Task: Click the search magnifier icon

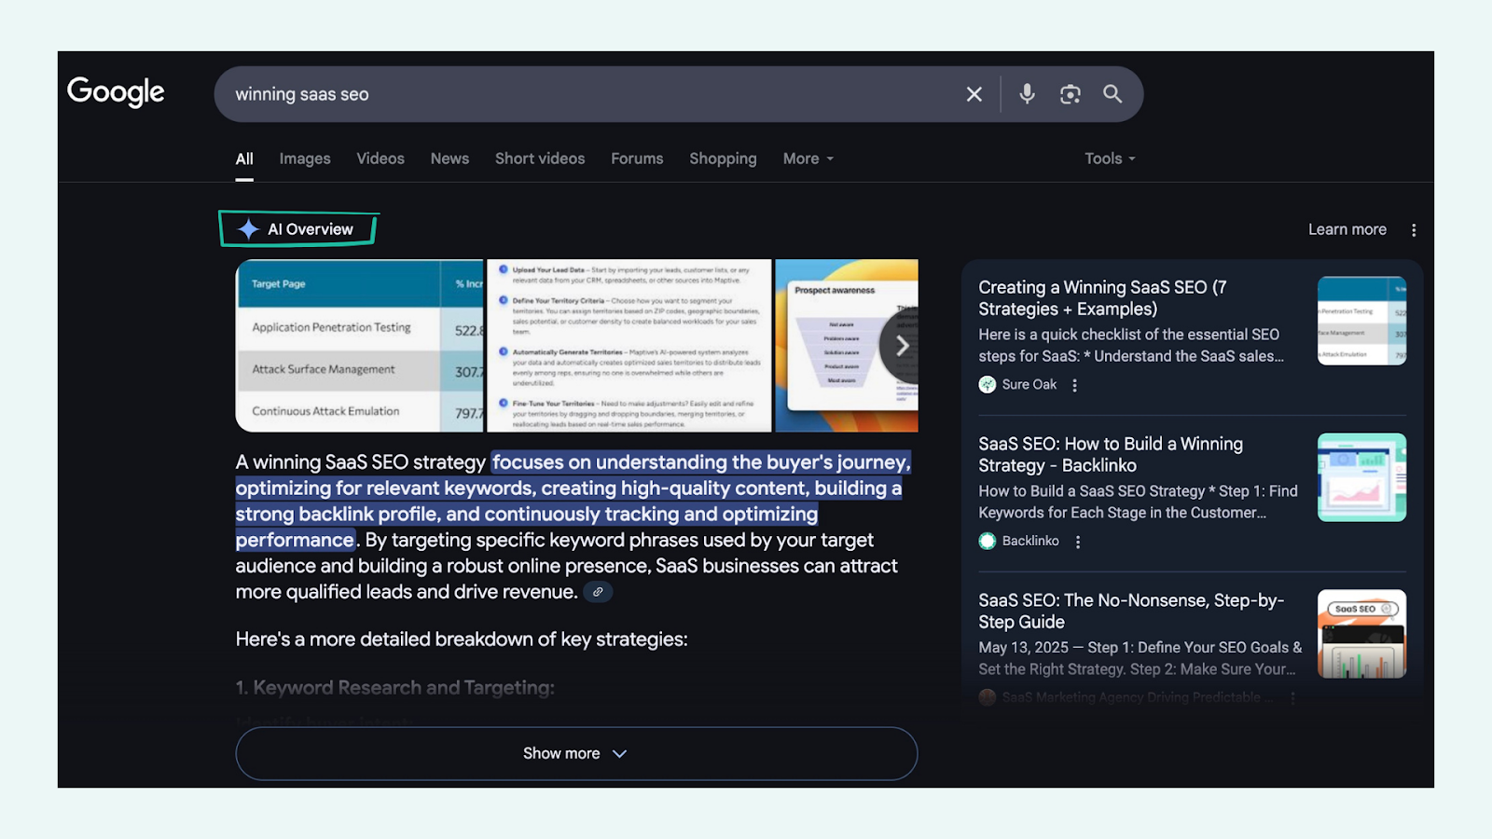Action: (x=1112, y=93)
